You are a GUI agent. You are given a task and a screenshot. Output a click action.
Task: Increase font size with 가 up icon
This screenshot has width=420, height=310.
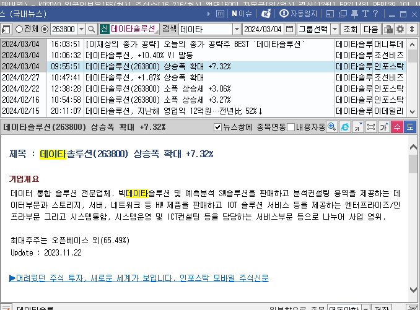click(x=384, y=127)
